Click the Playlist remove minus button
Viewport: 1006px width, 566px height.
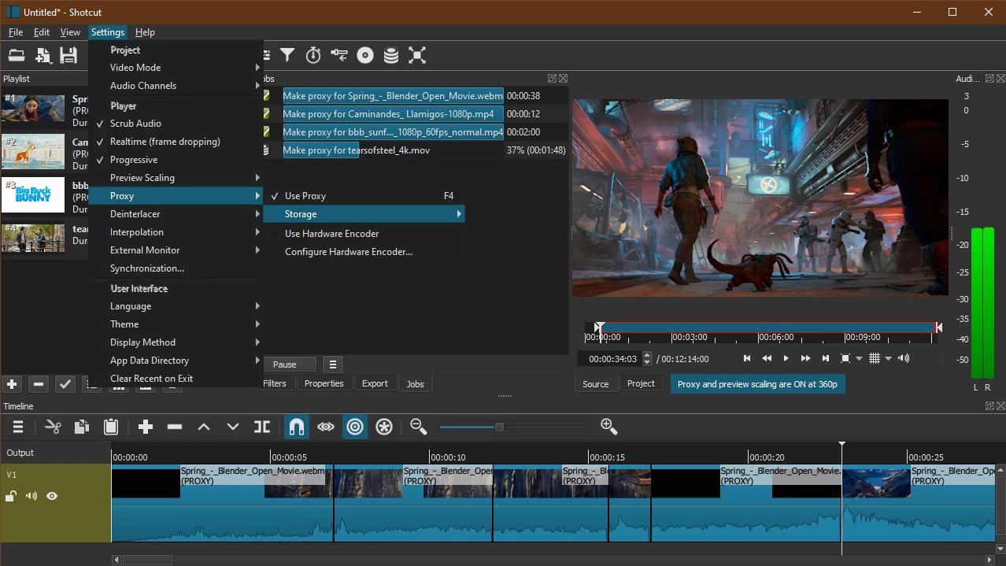(39, 384)
